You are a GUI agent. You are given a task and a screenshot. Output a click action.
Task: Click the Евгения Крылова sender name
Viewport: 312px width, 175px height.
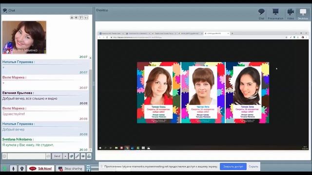point(18,93)
